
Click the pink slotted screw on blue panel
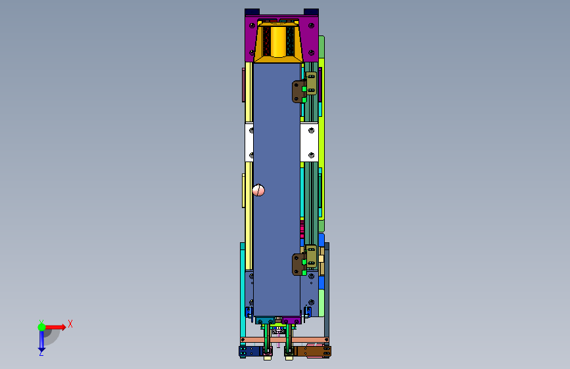click(258, 190)
